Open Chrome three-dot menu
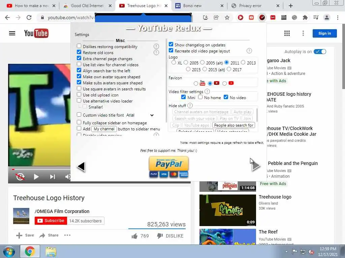Image resolution: width=345 pixels, height=258 pixels. 338,17
